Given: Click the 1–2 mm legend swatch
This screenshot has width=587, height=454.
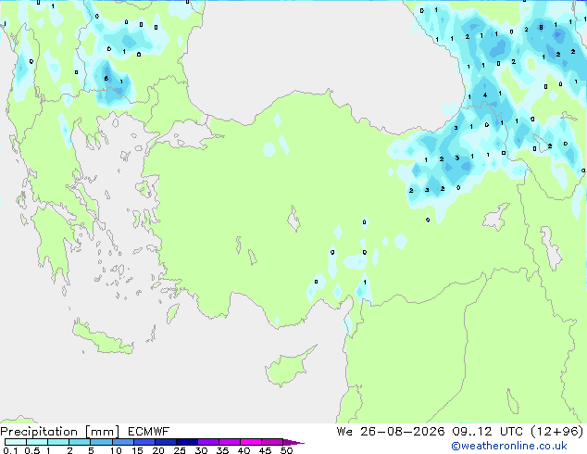Looking at the screenshot, I should click(x=58, y=442).
